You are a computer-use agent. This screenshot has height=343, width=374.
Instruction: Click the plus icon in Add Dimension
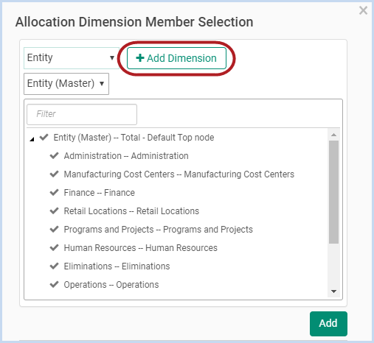pos(140,58)
